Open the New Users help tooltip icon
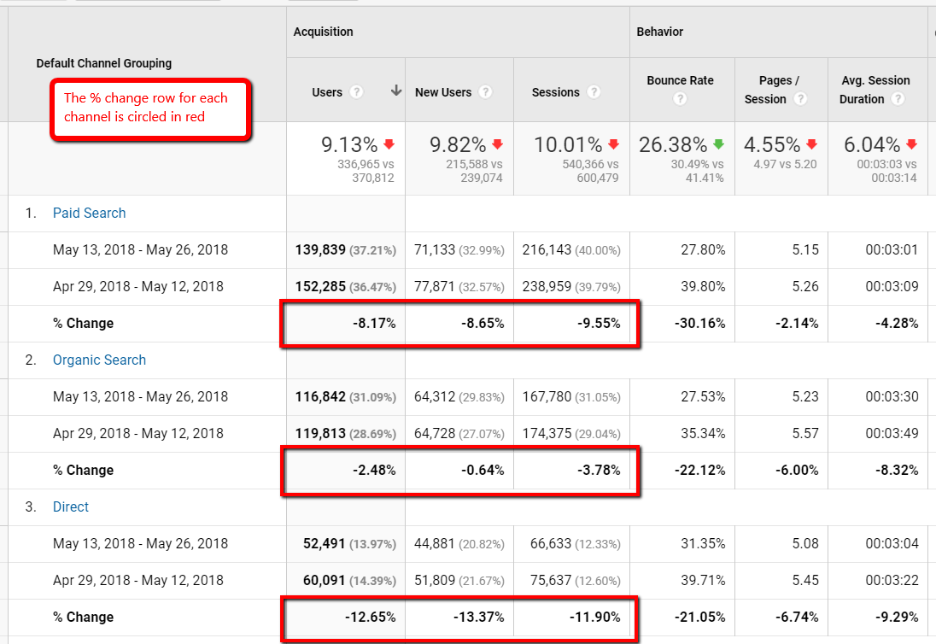This screenshot has width=936, height=644. [x=486, y=92]
